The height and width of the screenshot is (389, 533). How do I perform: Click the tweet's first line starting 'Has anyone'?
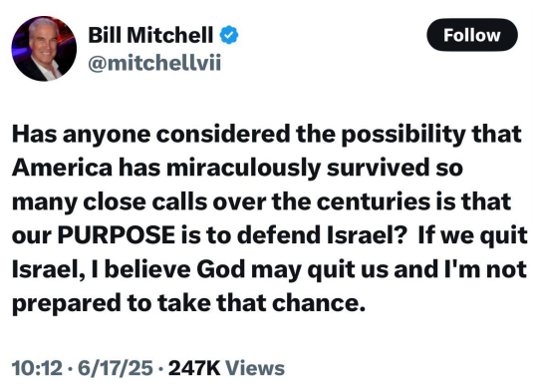(x=267, y=135)
